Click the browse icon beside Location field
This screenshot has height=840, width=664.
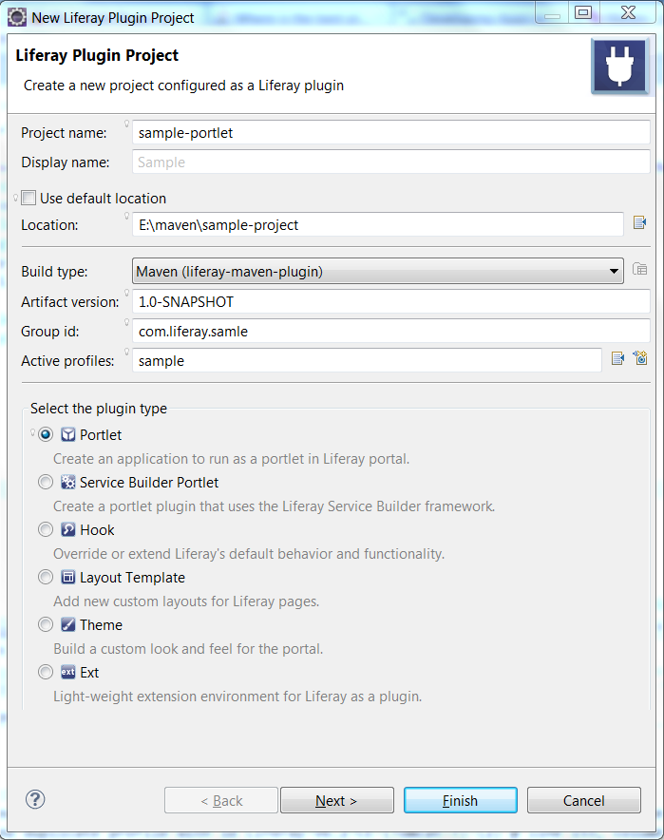[x=639, y=222]
